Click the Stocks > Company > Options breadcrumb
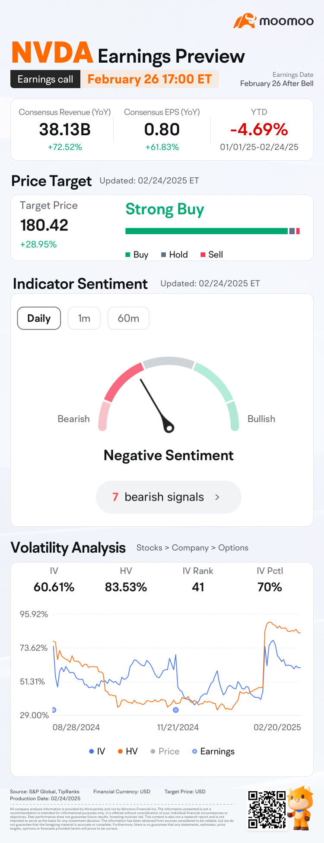The width and height of the screenshot is (324, 843). tap(192, 548)
